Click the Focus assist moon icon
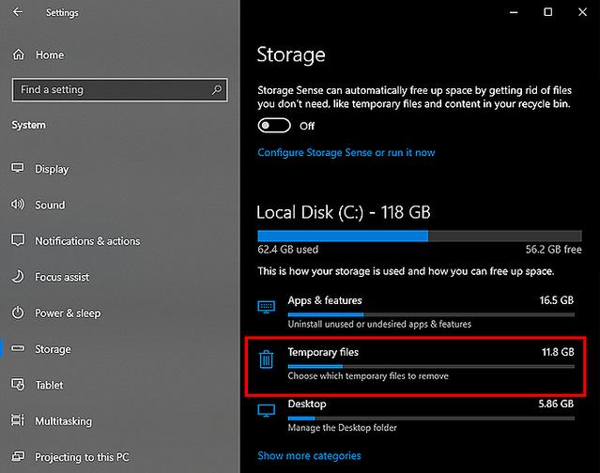This screenshot has width=600, height=473. click(18, 277)
